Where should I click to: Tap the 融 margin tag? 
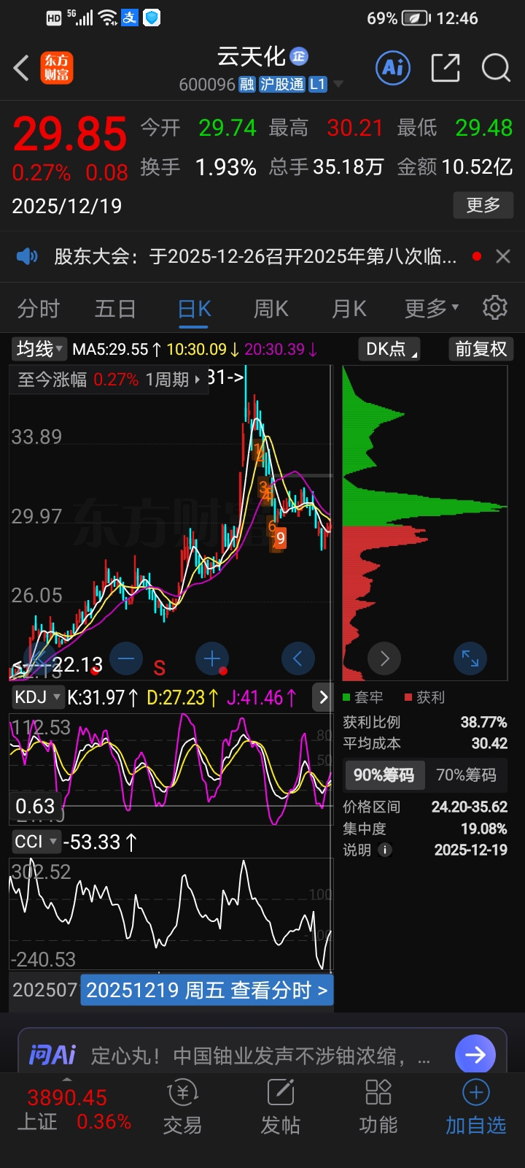(247, 85)
